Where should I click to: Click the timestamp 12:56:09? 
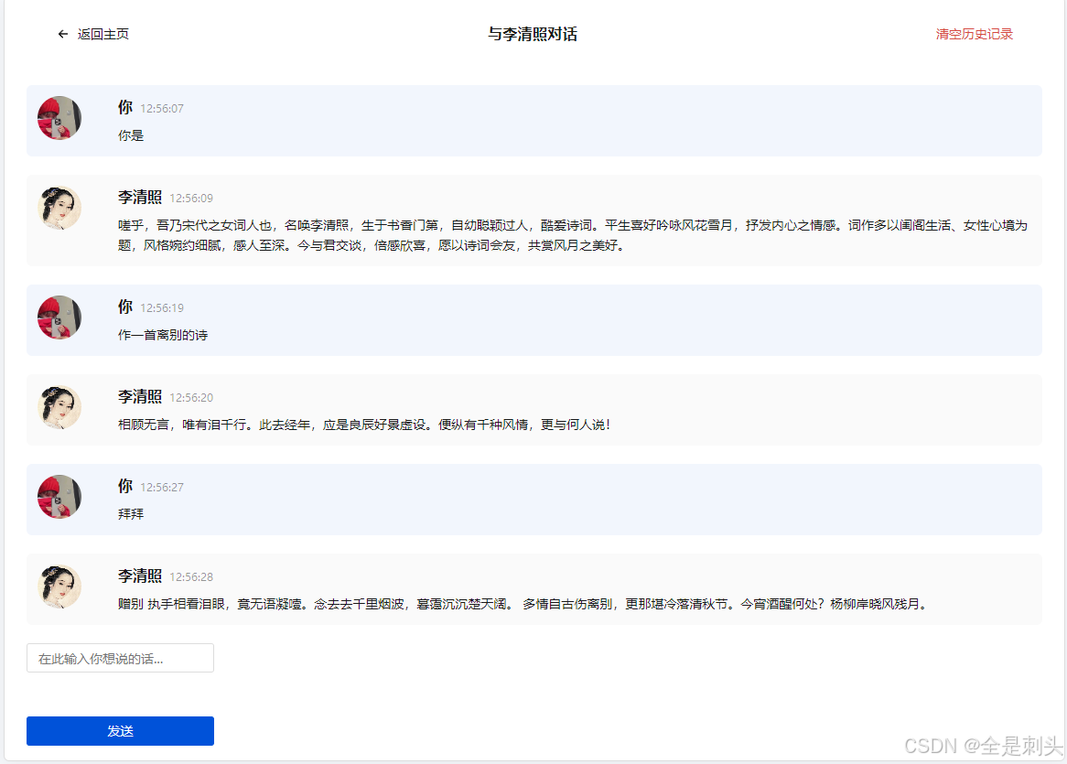[x=191, y=198]
